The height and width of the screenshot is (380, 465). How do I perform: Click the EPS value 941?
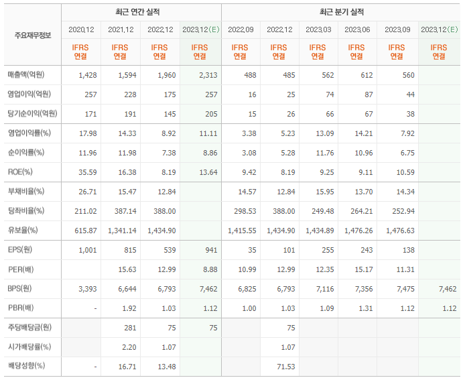[x=211, y=251]
